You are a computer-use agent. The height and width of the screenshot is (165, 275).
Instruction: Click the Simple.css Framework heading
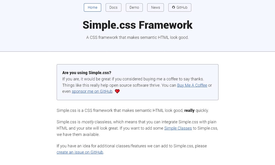(x=137, y=25)
